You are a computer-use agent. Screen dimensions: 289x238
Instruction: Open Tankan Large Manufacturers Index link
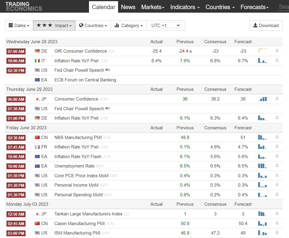point(88,214)
